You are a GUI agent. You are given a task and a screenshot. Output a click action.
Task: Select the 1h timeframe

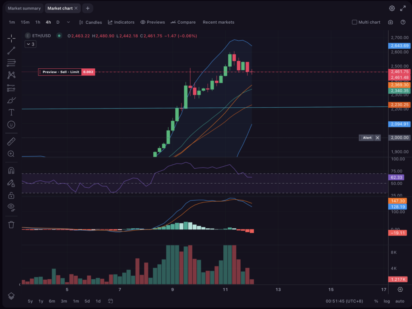point(38,22)
